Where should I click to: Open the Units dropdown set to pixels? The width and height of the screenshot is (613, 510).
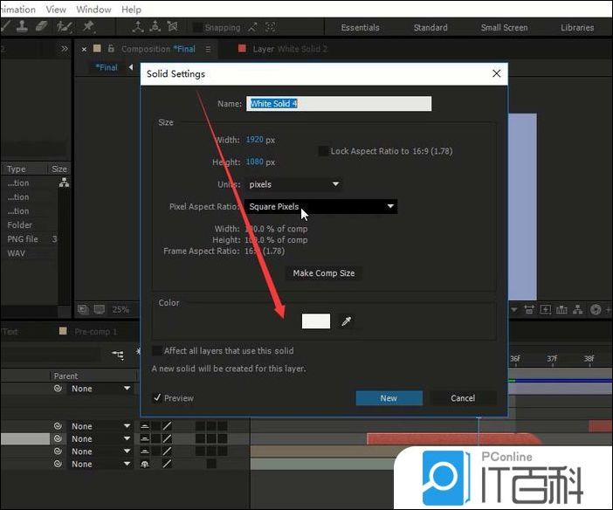(x=293, y=184)
